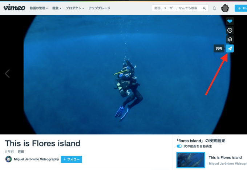Open the 詳細 details link
The width and height of the screenshot is (247, 170).
(21, 152)
